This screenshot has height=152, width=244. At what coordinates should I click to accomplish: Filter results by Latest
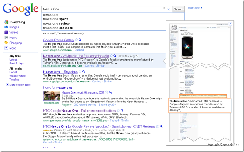pyautogui.click(x=13, y=60)
